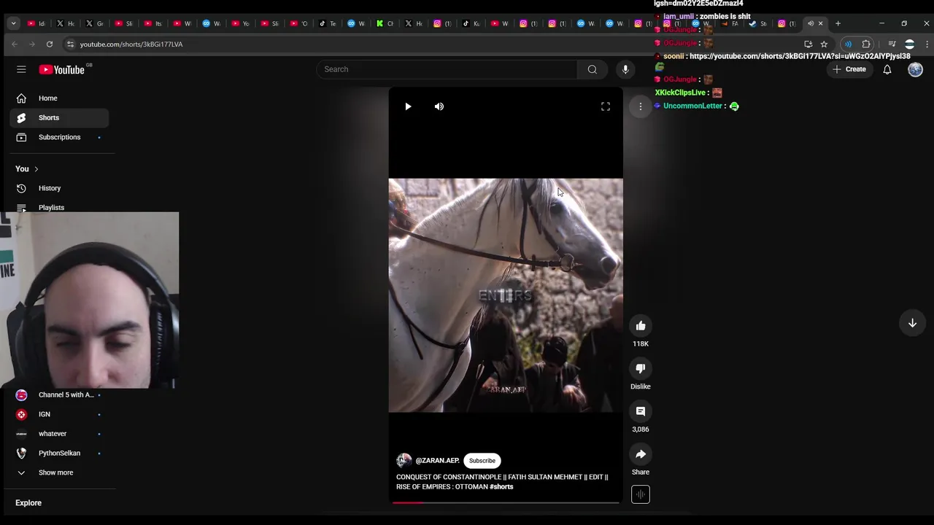Screen dimensions: 934x525
Task: Bookmark this page with star
Action: 824,44
